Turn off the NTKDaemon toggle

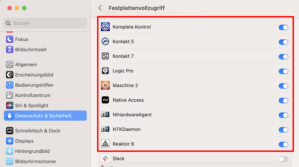point(283,130)
